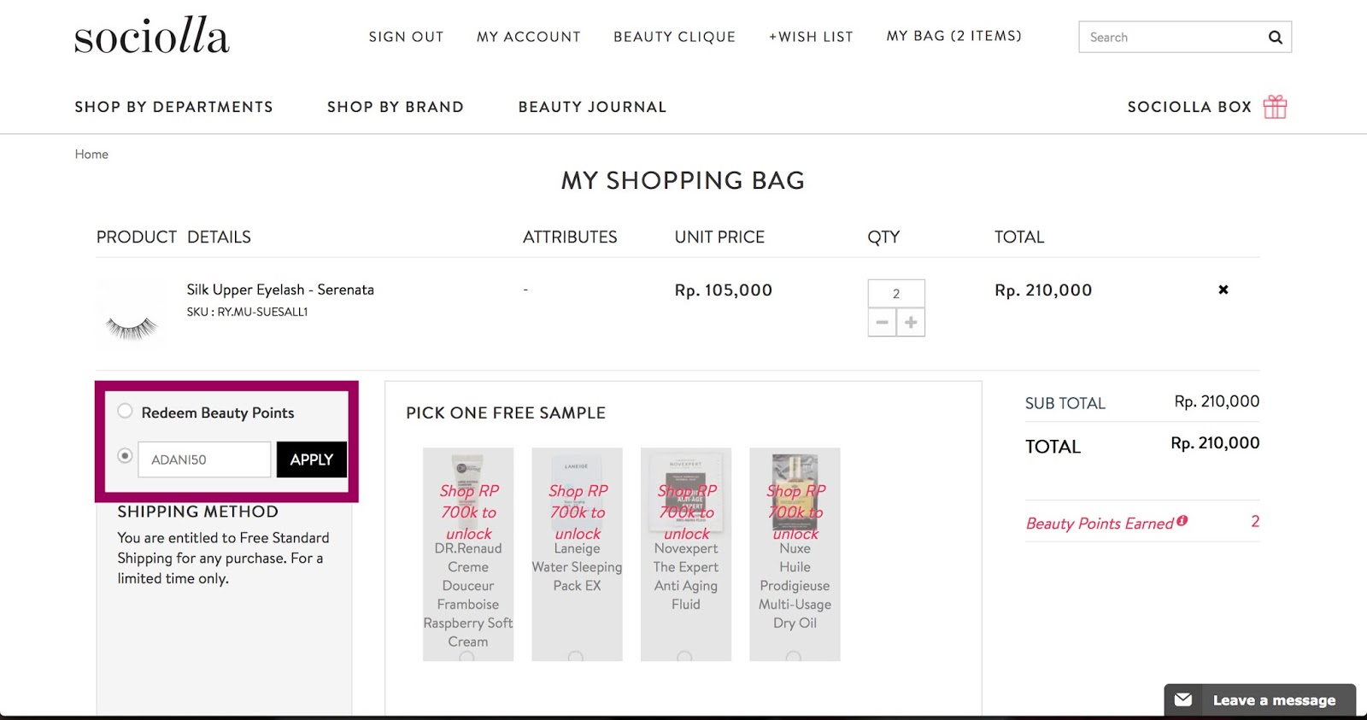This screenshot has width=1367, height=720.
Task: Remove the Silk Upper Eyelash item
Action: pyautogui.click(x=1223, y=290)
